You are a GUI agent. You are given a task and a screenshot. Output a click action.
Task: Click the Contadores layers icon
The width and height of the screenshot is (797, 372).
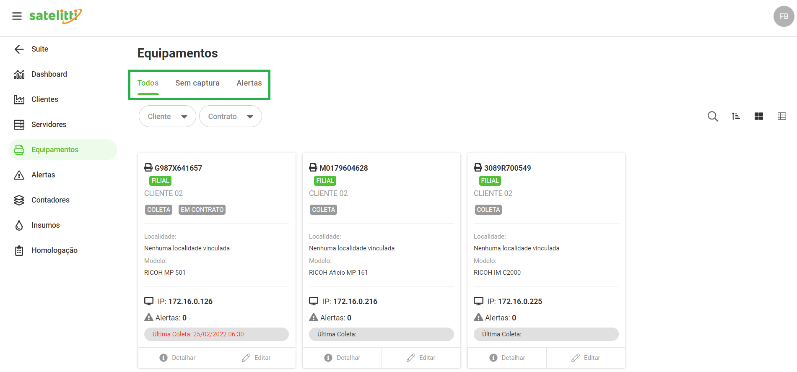(x=19, y=200)
